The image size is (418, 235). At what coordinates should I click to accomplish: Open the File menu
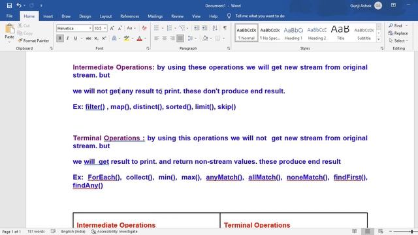click(x=9, y=16)
